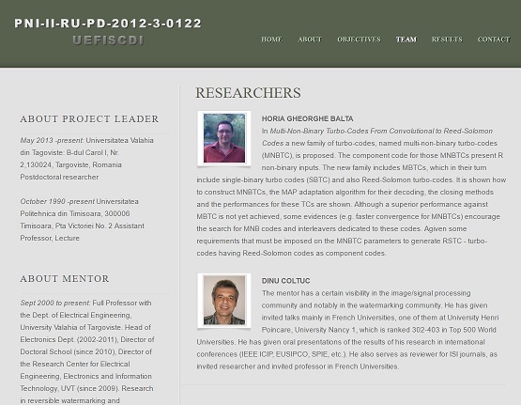The height and width of the screenshot is (405, 521).
Task: Open the RESULTS page
Action: tap(447, 39)
